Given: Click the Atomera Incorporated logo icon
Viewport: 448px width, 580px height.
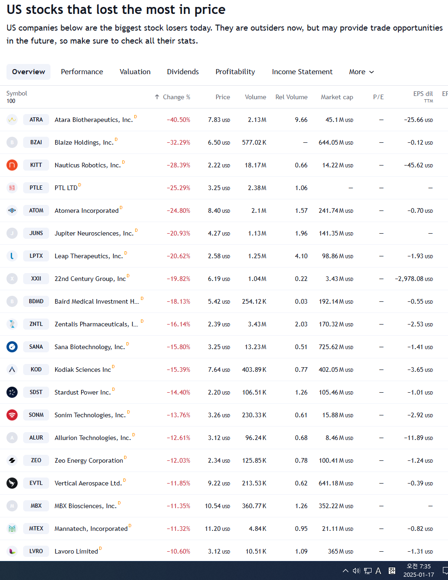Looking at the screenshot, I should [12, 210].
